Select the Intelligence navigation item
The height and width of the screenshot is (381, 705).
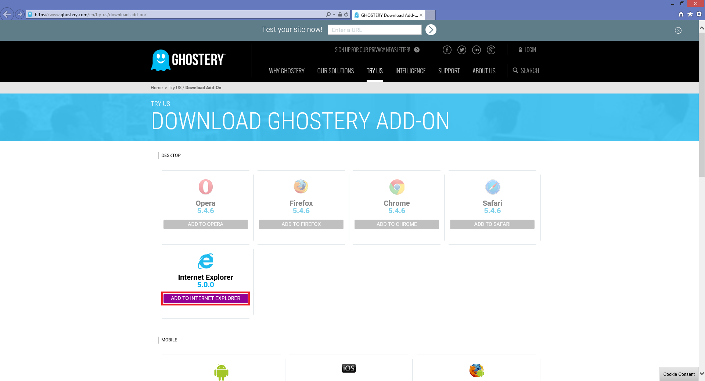pos(410,71)
